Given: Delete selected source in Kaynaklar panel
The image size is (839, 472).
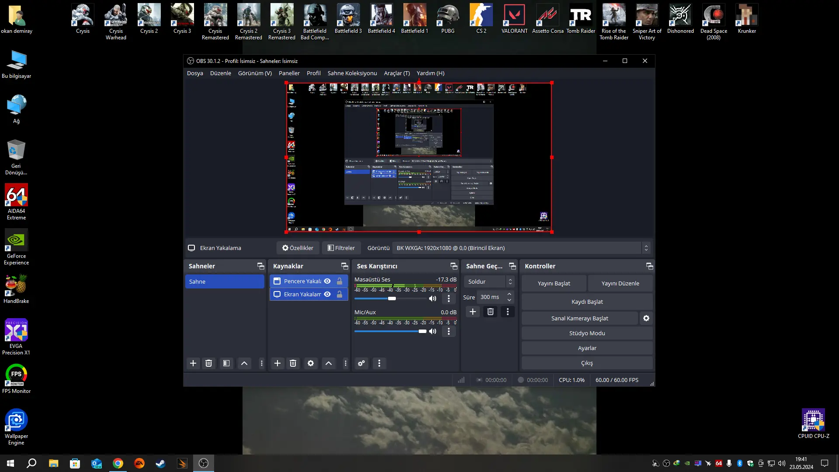Looking at the screenshot, I should (293, 363).
